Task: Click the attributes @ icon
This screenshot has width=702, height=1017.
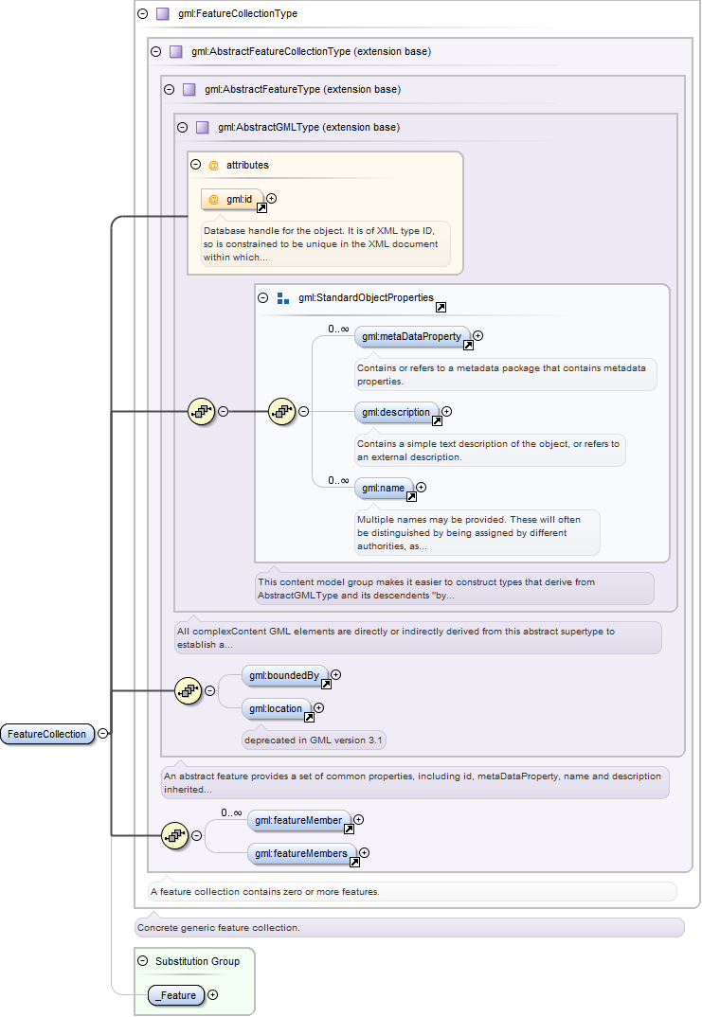Action: click(213, 166)
